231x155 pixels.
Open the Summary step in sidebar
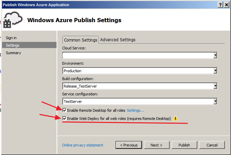pyautogui.click(x=13, y=53)
